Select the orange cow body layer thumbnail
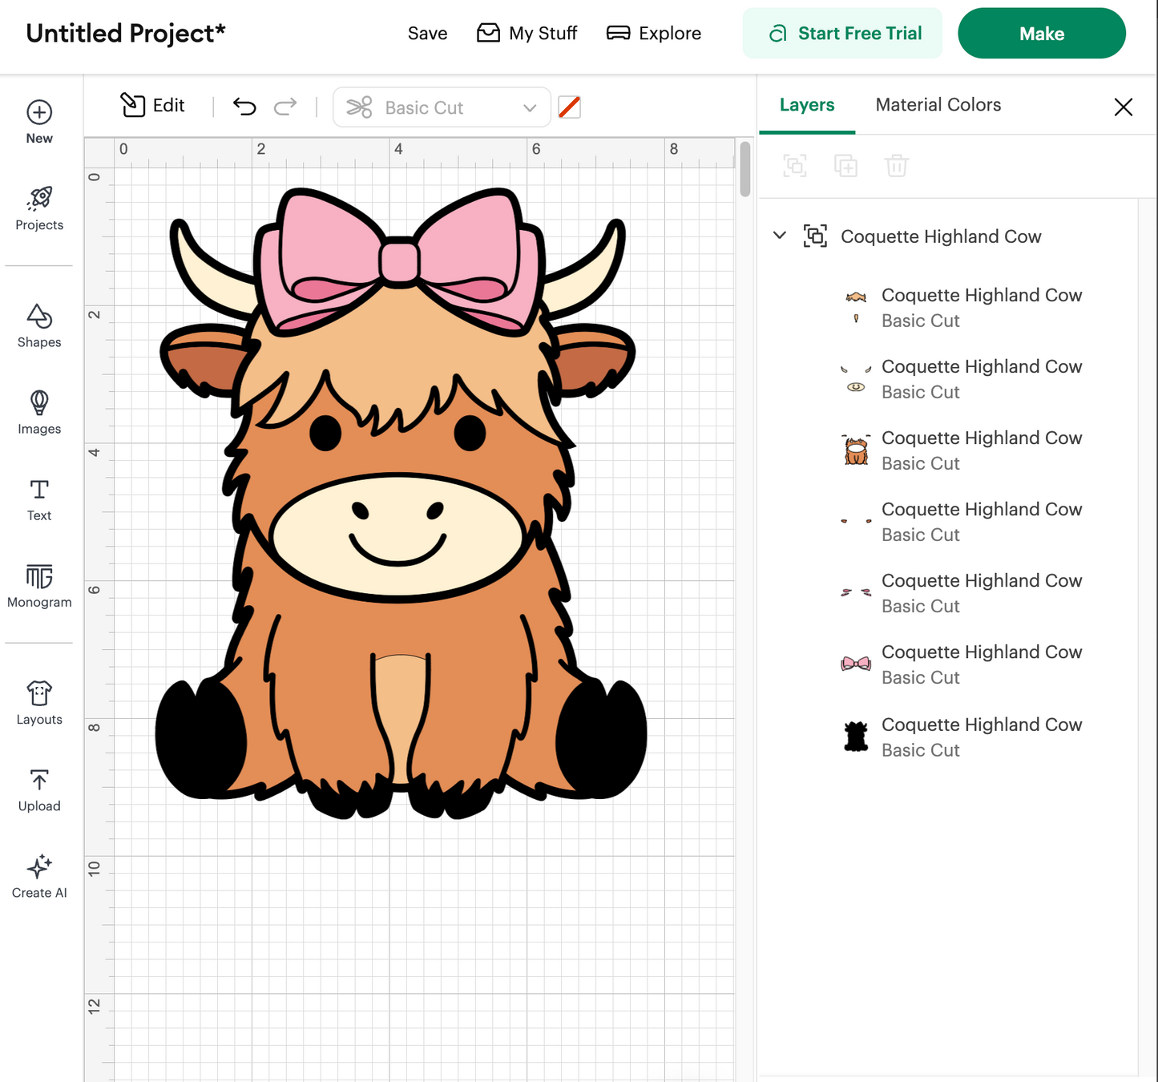The image size is (1158, 1082). pos(856,450)
